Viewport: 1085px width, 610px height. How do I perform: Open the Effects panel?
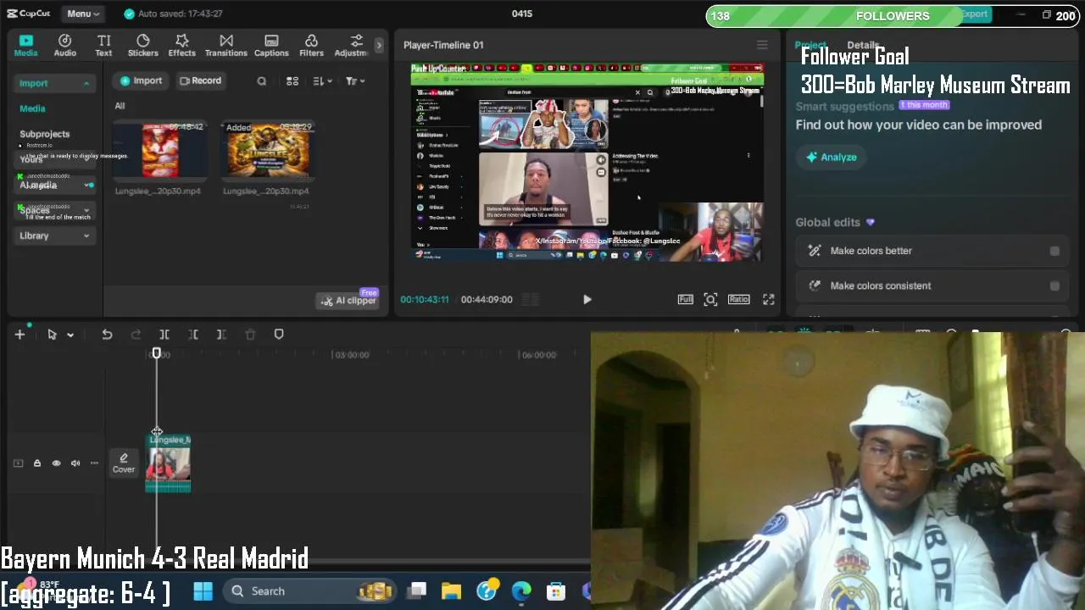(x=181, y=46)
